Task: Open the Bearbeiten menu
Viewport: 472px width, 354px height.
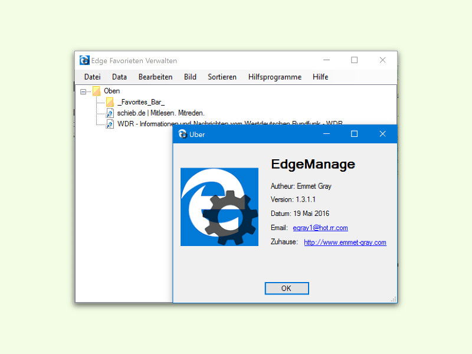Action: tap(155, 77)
